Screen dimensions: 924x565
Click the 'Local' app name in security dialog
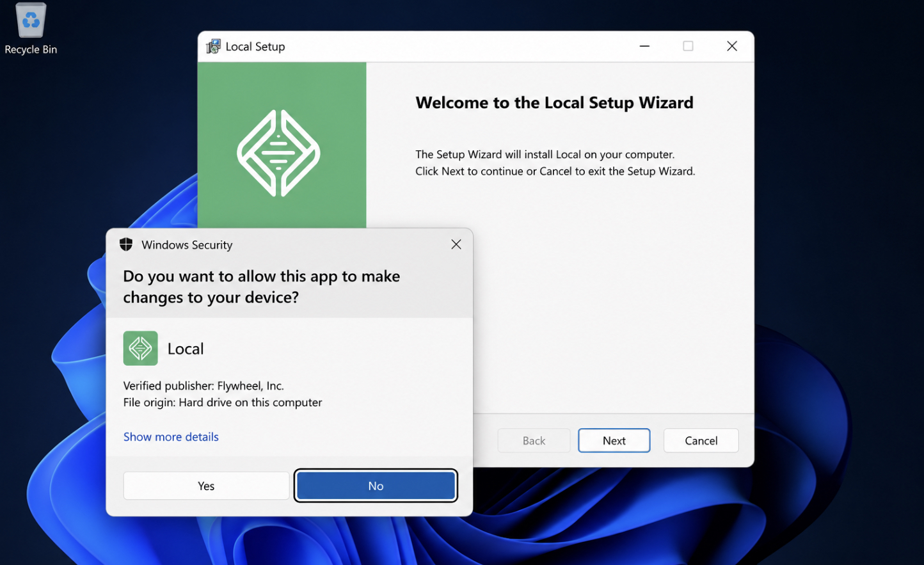tap(186, 349)
